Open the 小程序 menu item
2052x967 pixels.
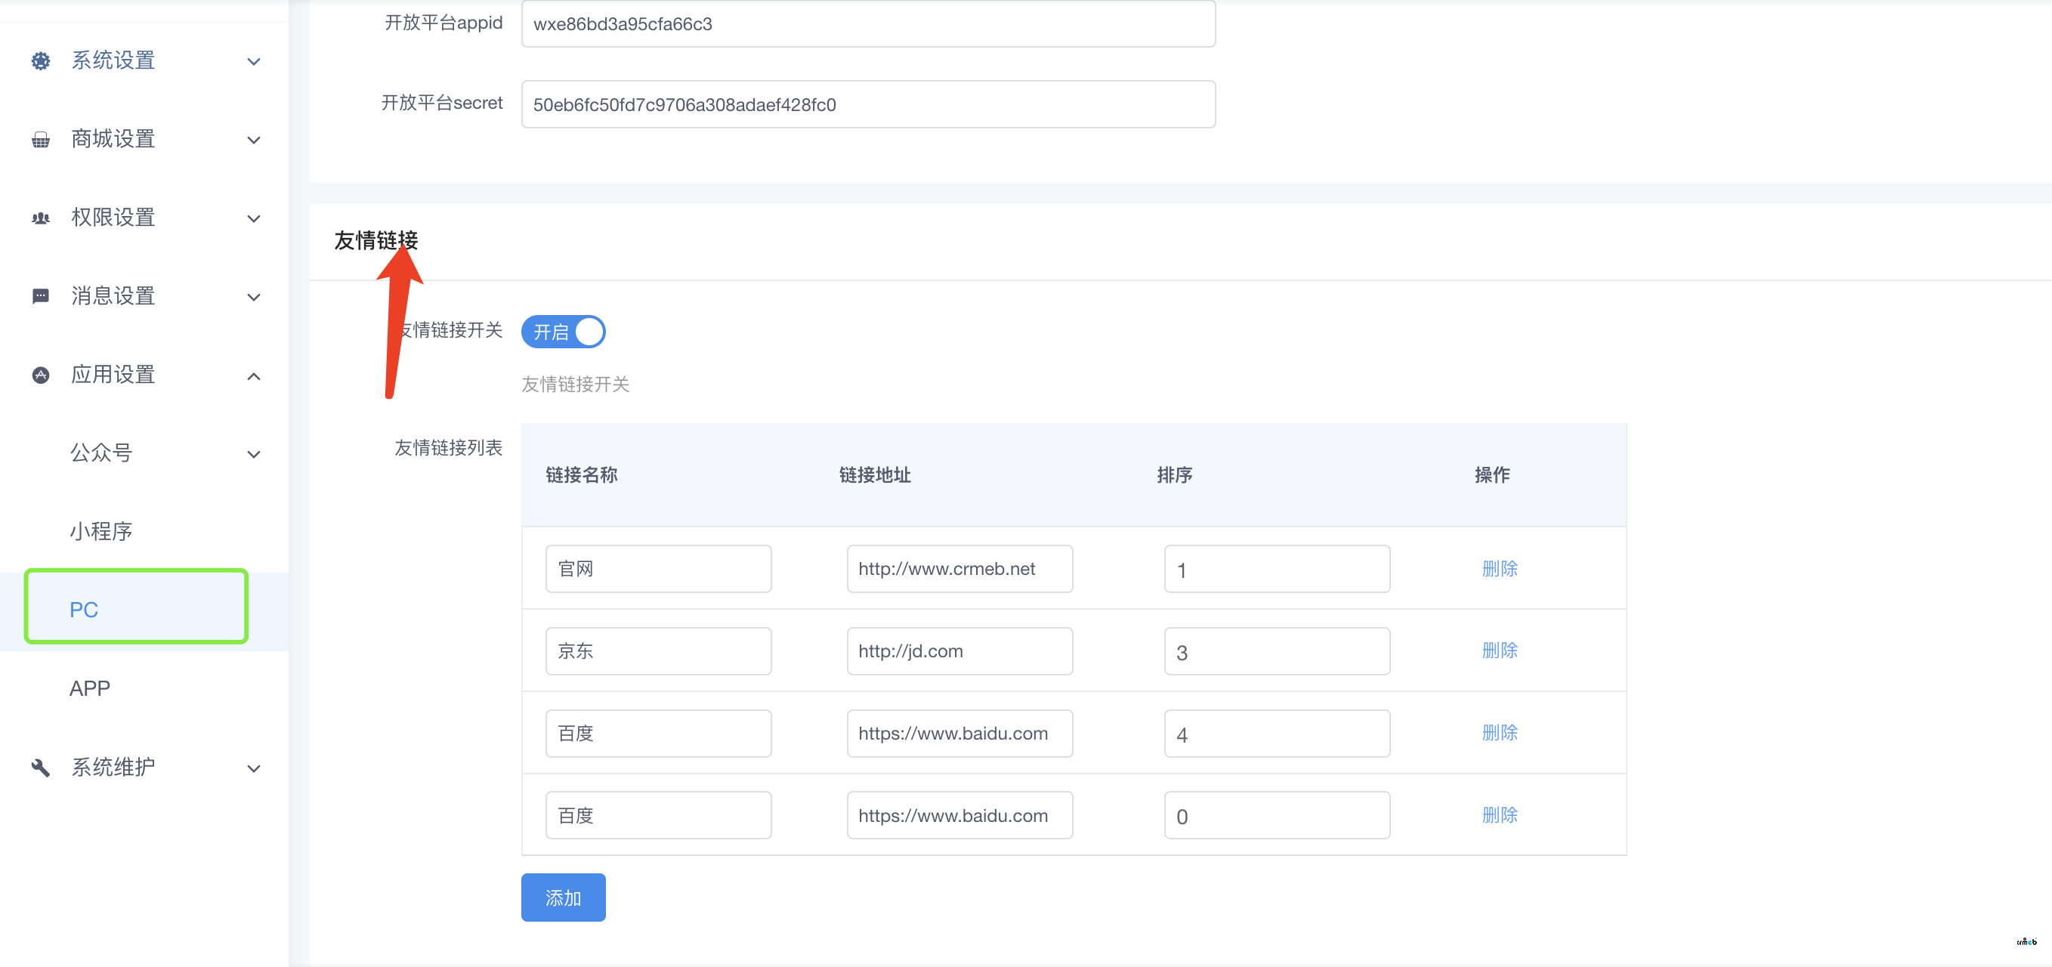[x=101, y=531]
